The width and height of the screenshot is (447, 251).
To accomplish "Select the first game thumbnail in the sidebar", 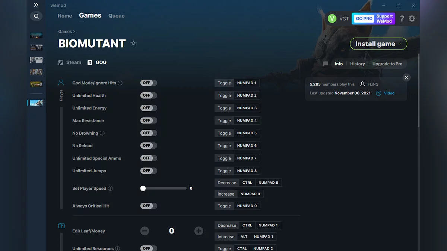I will coord(36,35).
